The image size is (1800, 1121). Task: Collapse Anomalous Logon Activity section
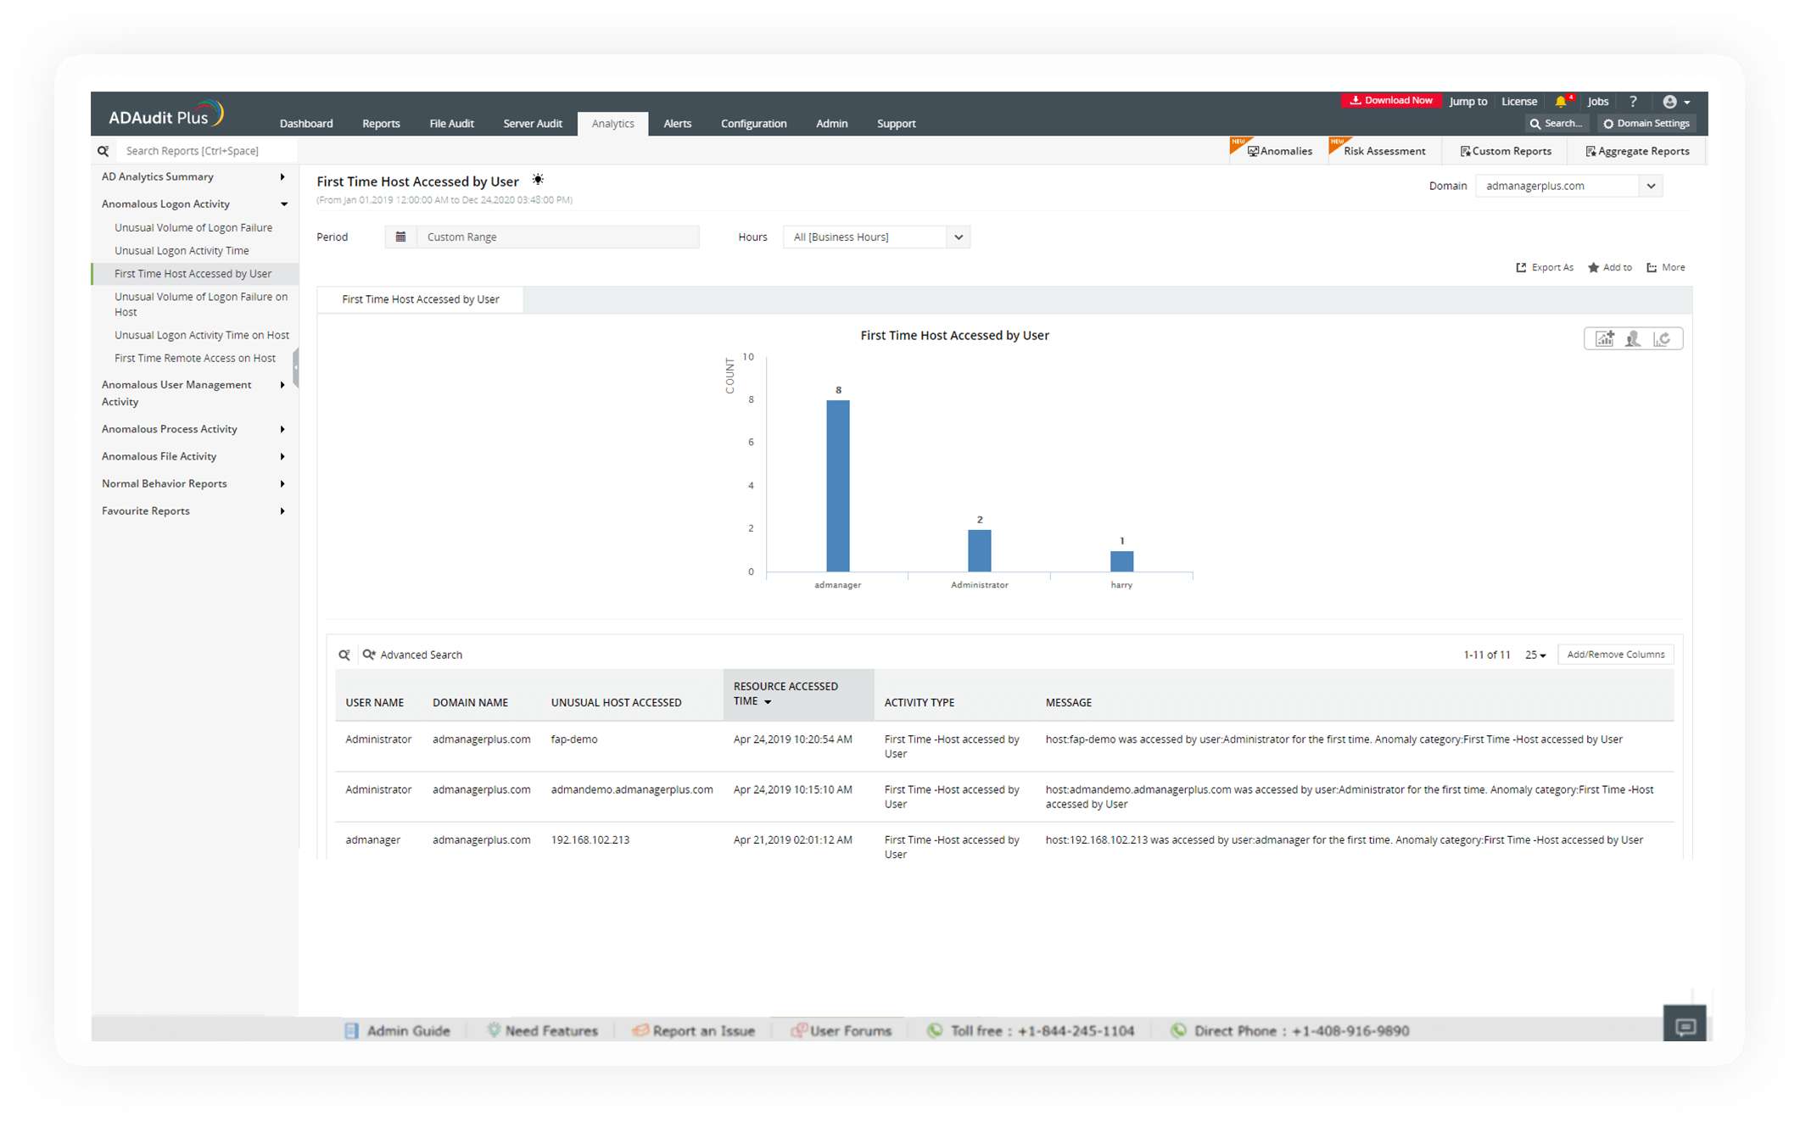point(283,204)
